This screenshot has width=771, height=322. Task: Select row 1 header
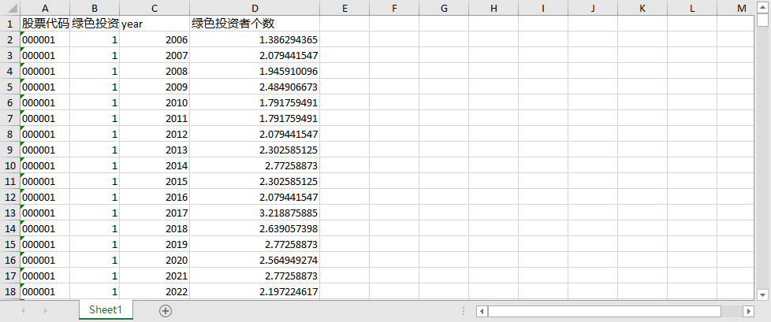(x=9, y=24)
